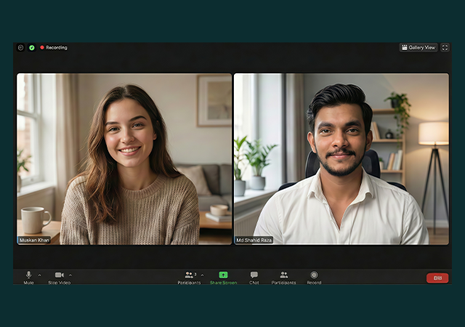
Task: Click the Muskan Khan name label
Action: [x=34, y=239]
